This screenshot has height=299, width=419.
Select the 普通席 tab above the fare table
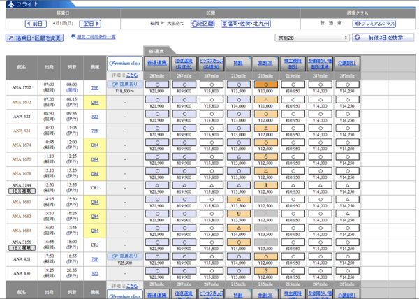(158, 51)
